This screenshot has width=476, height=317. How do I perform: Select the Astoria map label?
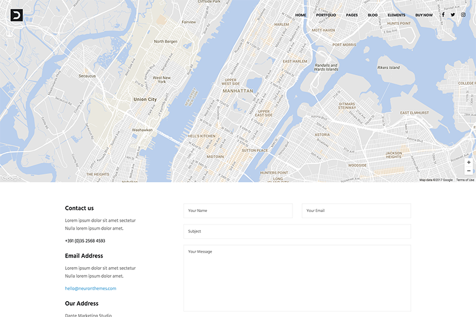pyautogui.click(x=322, y=134)
